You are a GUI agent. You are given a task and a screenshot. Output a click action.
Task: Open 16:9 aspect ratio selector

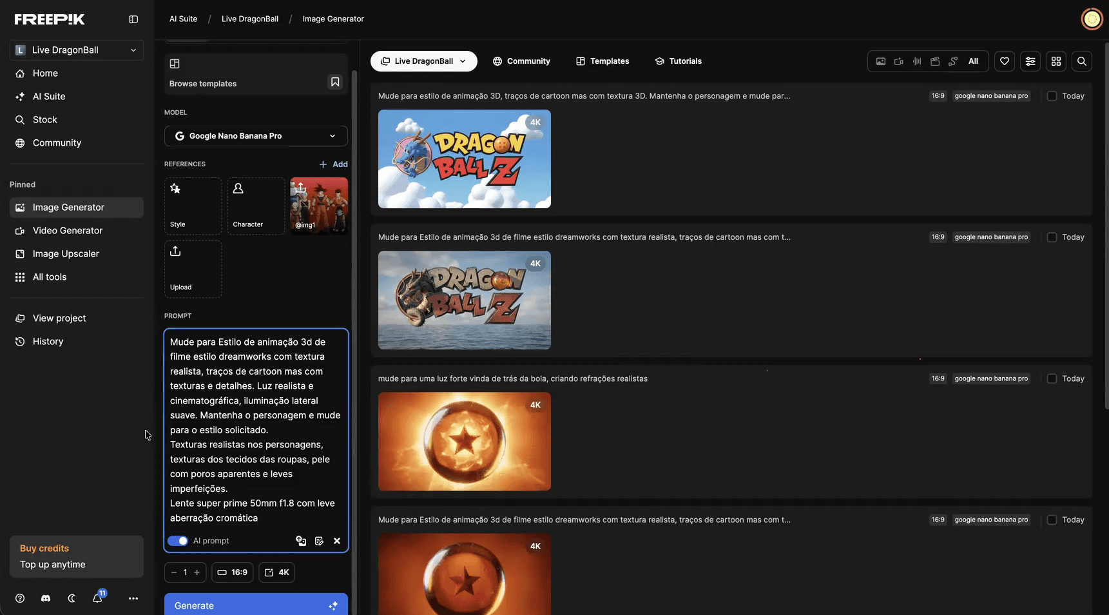pos(233,572)
